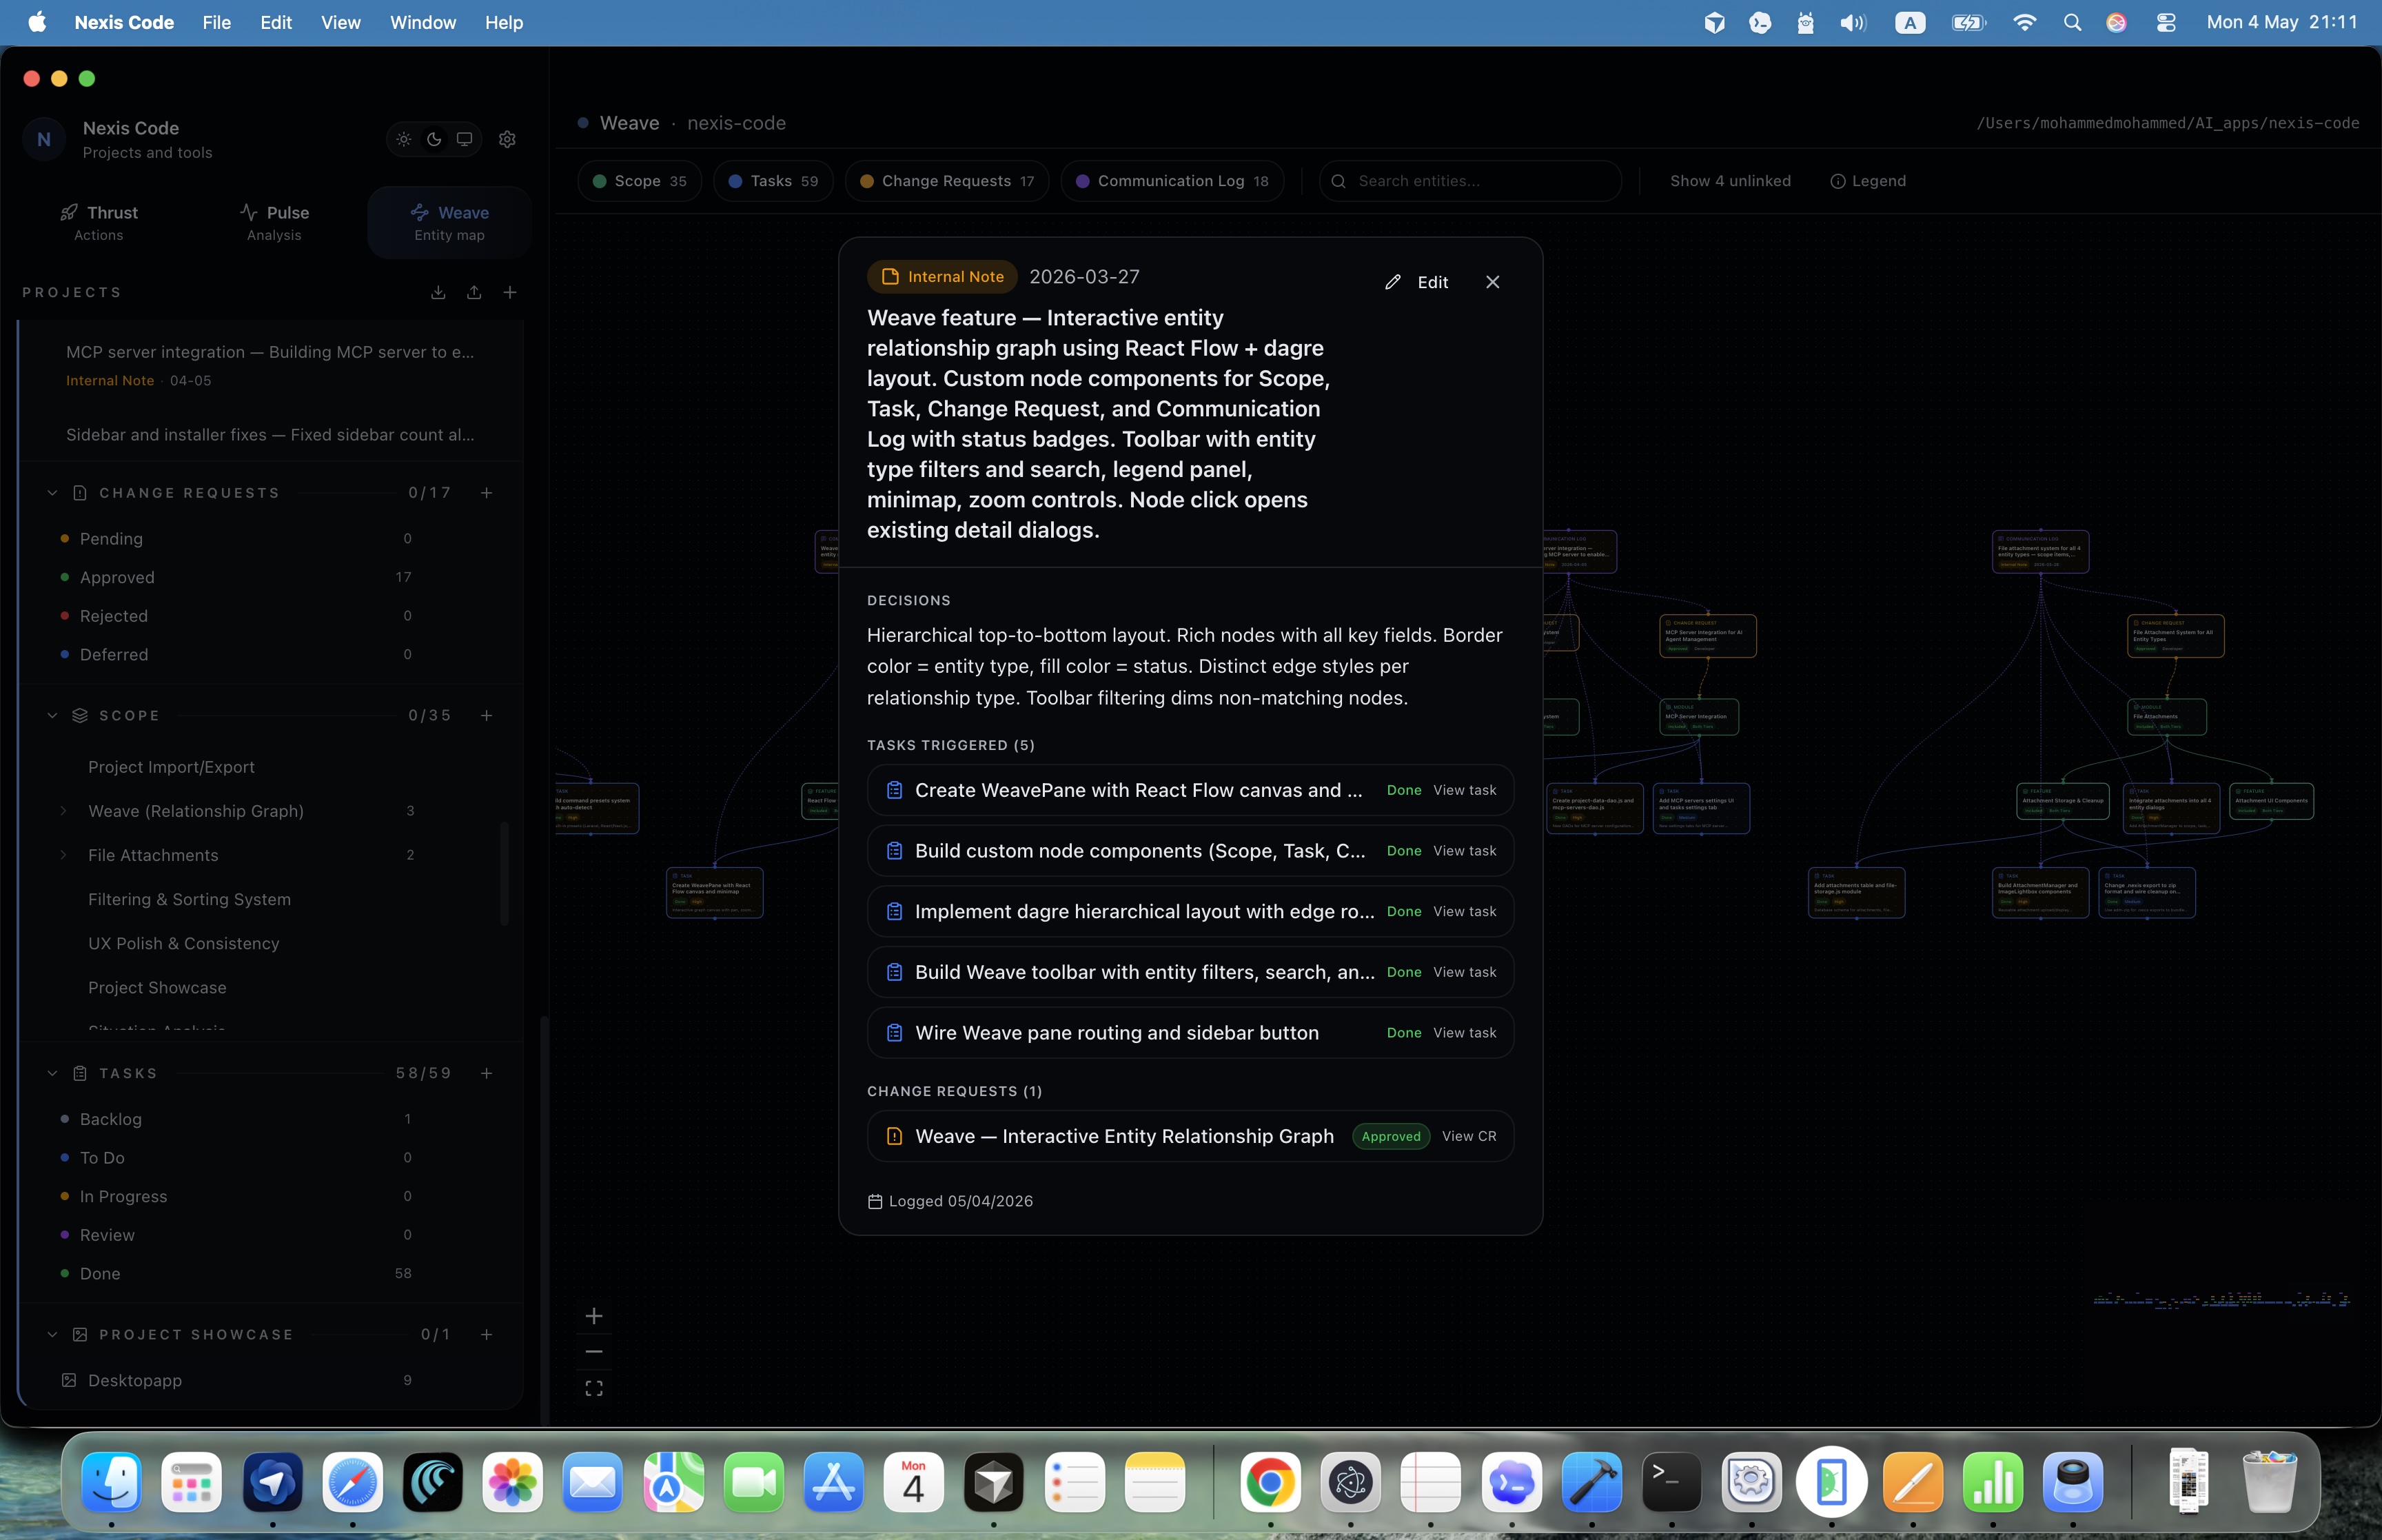2382x1540 pixels.
Task: Add a new task plus icon
Action: 487,1073
